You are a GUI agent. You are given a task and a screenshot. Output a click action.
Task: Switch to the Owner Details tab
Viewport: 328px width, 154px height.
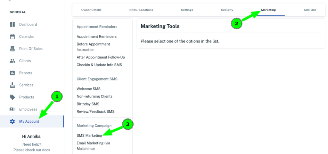(x=91, y=10)
